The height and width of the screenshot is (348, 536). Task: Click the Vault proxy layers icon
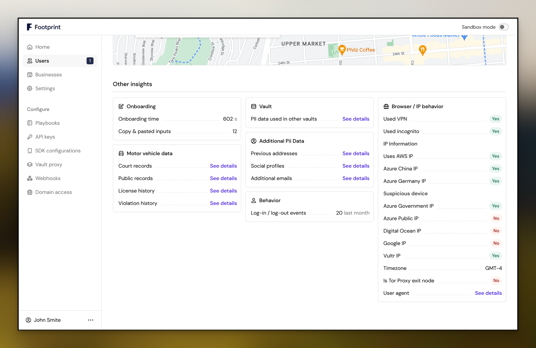(30, 165)
